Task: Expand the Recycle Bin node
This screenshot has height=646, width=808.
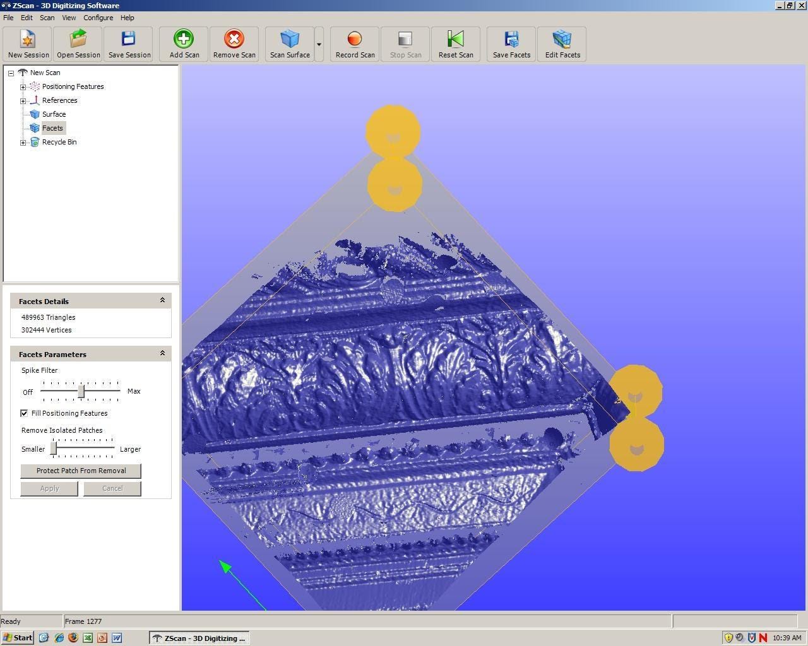Action: click(23, 142)
